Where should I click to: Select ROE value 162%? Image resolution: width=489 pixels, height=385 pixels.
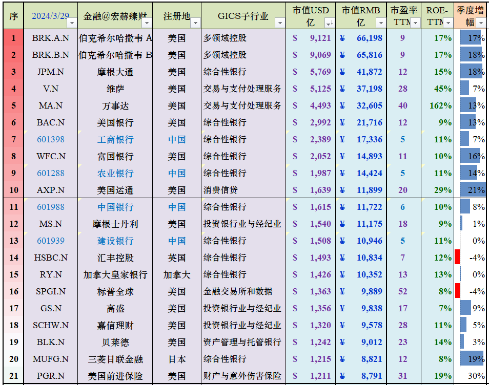[437, 105]
